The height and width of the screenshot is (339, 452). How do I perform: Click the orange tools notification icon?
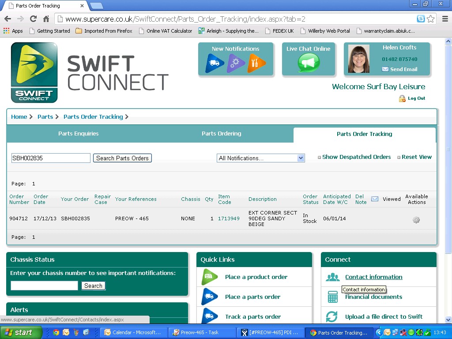point(256,63)
